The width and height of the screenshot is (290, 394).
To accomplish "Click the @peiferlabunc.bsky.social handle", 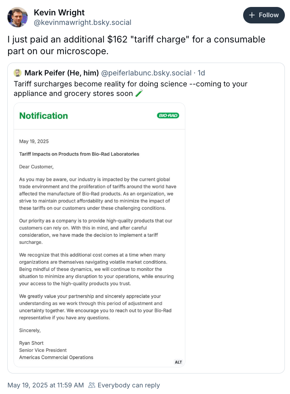I will pos(146,73).
